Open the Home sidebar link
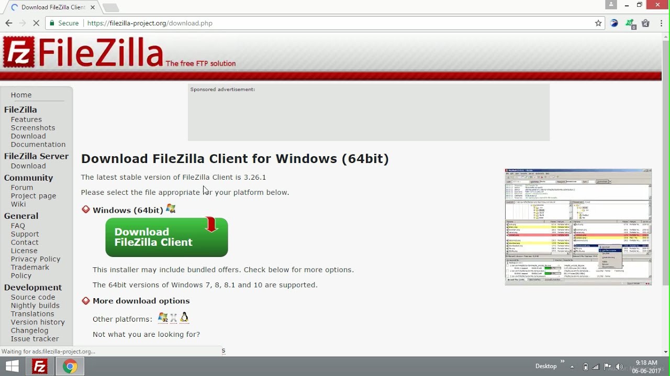 coord(21,95)
